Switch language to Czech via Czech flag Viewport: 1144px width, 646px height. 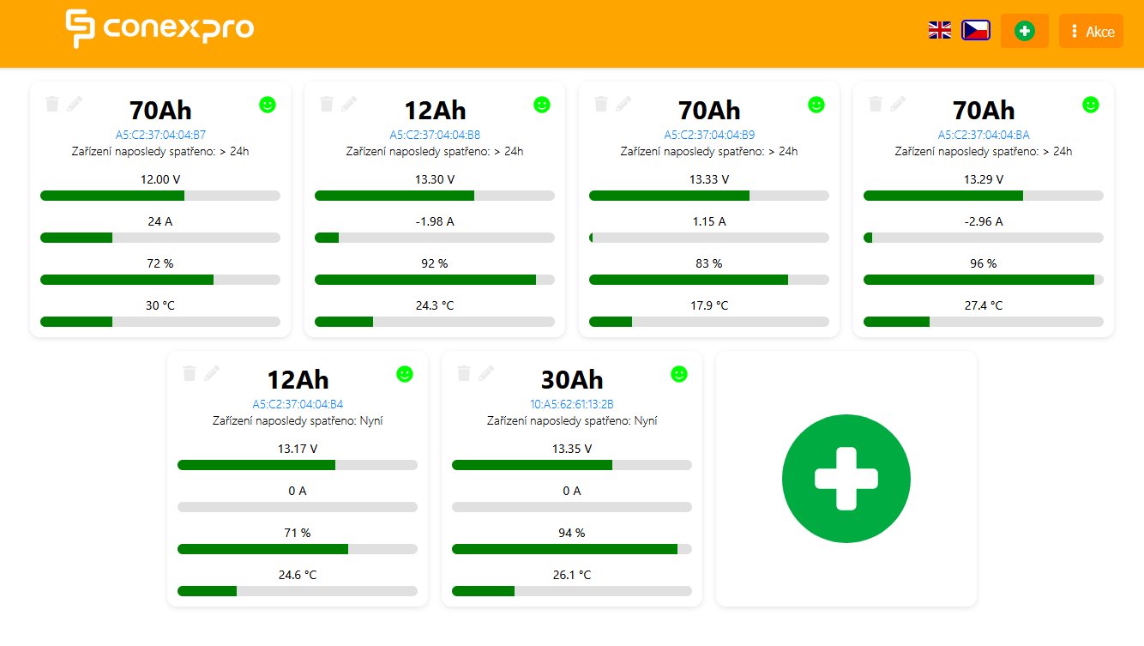pos(976,31)
